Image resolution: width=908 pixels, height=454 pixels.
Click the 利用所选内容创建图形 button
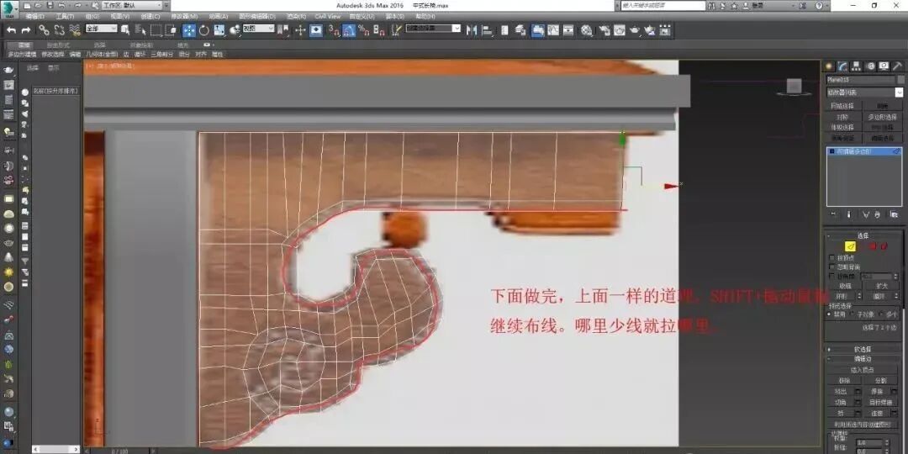[x=863, y=425]
